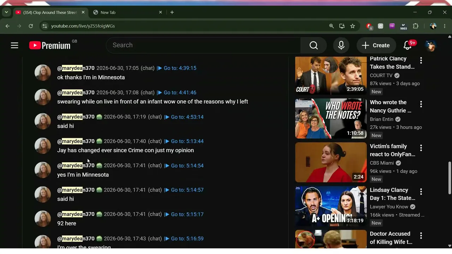The height and width of the screenshot is (254, 452).
Task: Jump to timestamp 5:15:17
Action: tap(184, 214)
